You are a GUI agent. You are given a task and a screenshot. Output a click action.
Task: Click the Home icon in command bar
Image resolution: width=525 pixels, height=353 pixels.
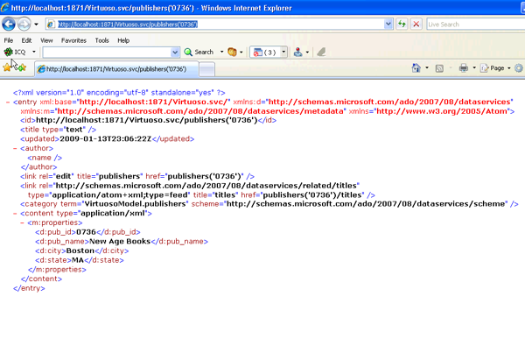(x=415, y=67)
